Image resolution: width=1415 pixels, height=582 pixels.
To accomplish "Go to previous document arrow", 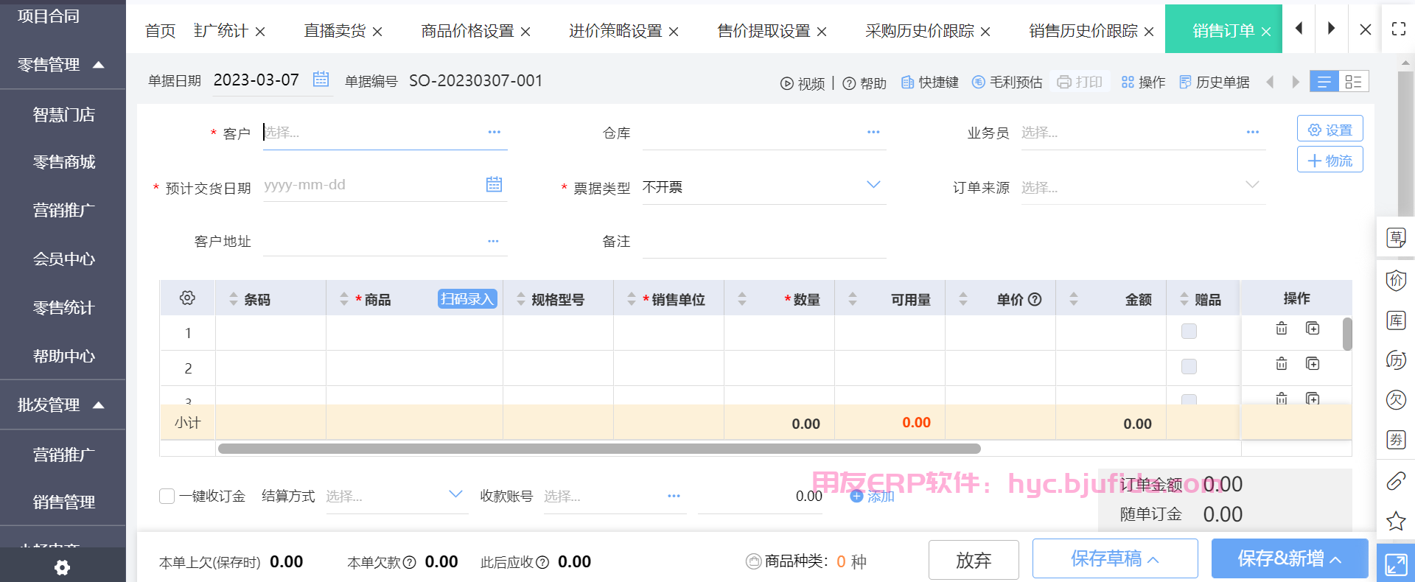I will click(1270, 82).
